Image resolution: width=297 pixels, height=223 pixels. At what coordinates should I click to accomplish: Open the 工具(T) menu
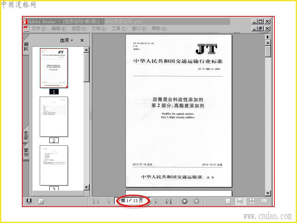tap(119, 29)
